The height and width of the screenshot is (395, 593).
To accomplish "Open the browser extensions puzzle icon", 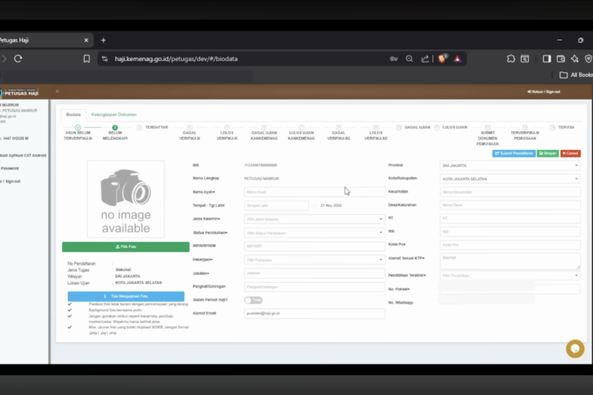I will click(x=512, y=58).
